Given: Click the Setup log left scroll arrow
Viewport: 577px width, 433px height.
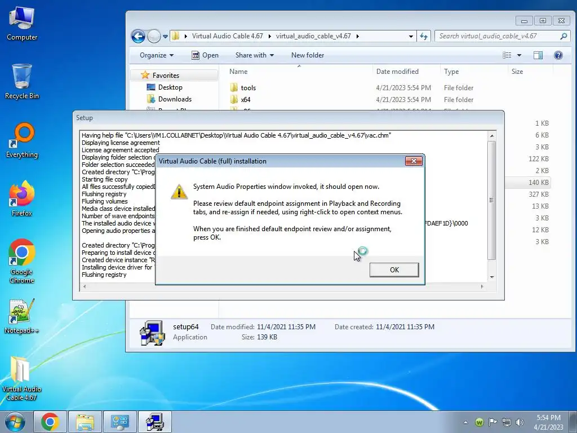Looking at the screenshot, I should click(x=85, y=286).
